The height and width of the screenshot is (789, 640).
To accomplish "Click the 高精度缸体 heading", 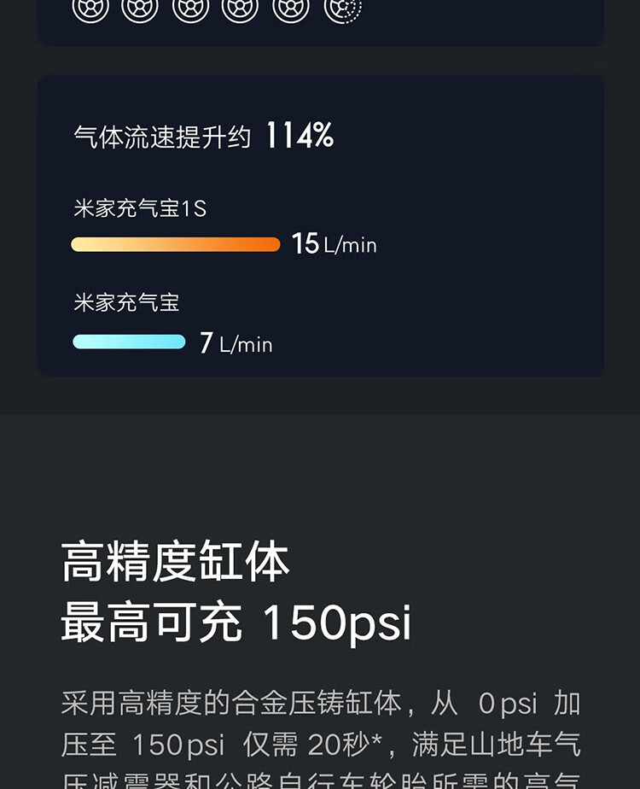I will 176,563.
